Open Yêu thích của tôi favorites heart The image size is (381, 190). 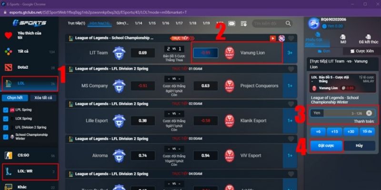(9, 35)
